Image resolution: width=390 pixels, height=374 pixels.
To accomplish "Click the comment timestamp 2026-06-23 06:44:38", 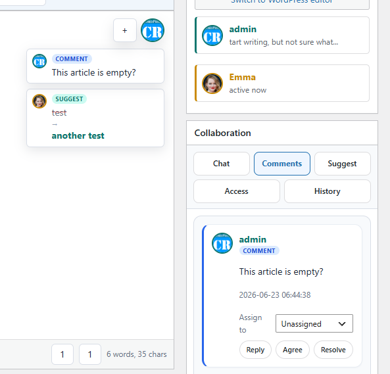I will (x=275, y=294).
